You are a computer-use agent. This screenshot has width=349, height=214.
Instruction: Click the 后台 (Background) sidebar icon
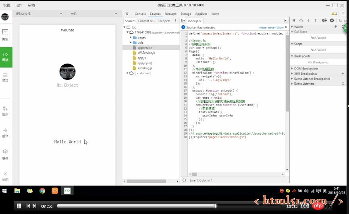click(5, 132)
